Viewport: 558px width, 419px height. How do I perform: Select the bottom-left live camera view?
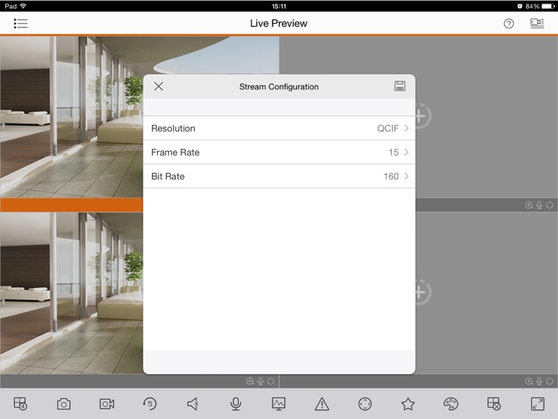tap(71, 293)
